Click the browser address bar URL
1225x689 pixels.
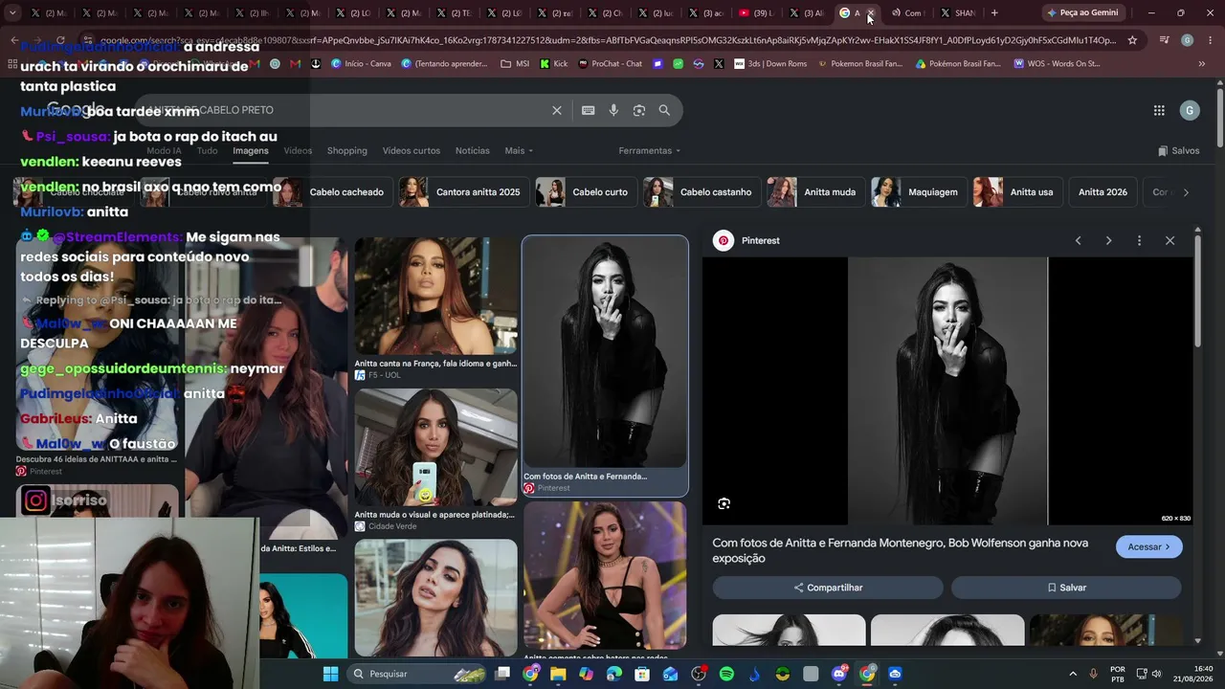coord(608,40)
